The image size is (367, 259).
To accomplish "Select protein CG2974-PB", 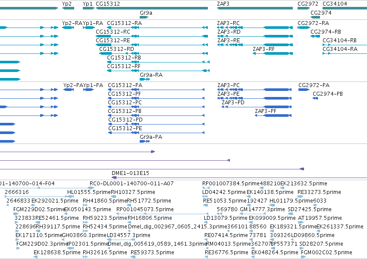I will coord(328,94).
